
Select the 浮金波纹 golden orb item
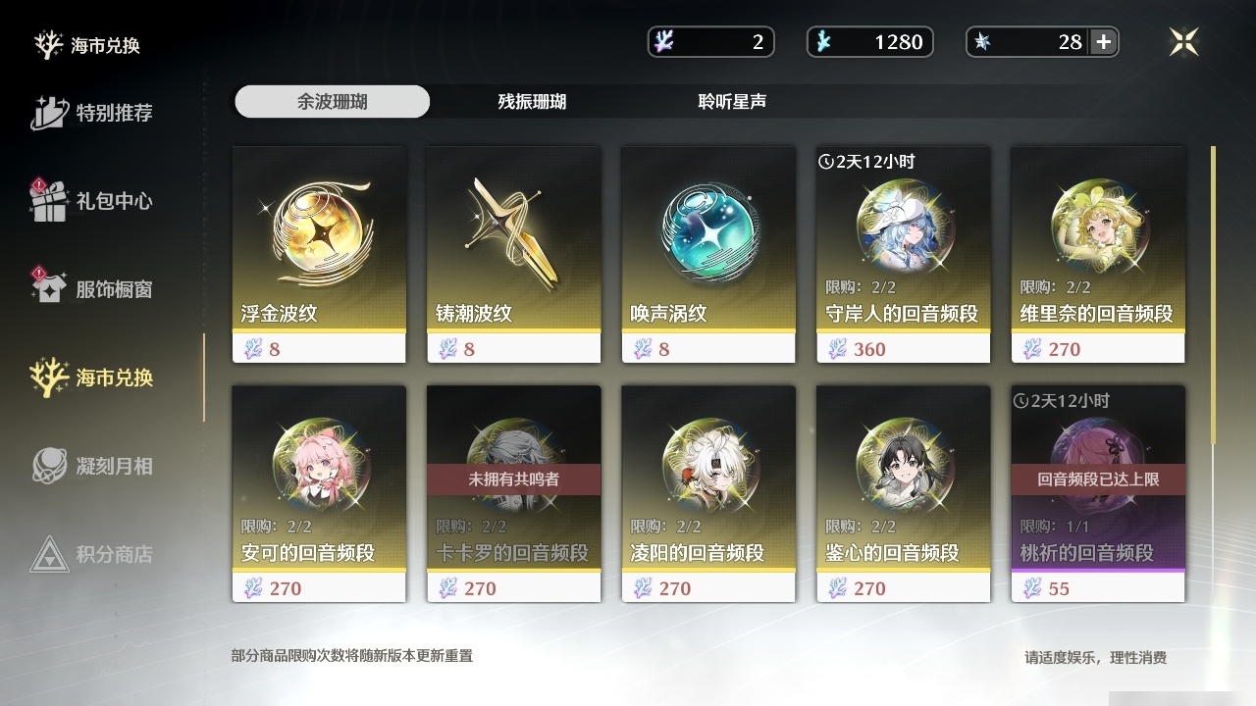click(x=319, y=255)
